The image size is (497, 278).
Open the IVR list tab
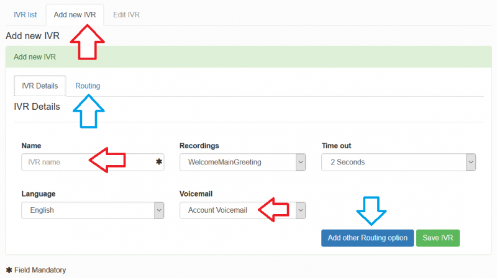(x=25, y=14)
